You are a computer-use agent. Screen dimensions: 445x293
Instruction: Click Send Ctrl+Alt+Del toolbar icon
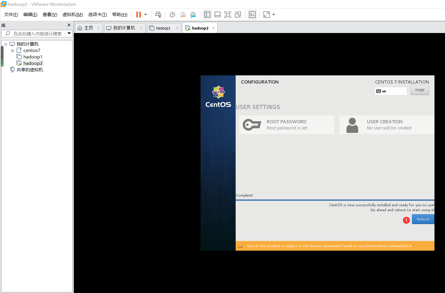(x=158, y=15)
